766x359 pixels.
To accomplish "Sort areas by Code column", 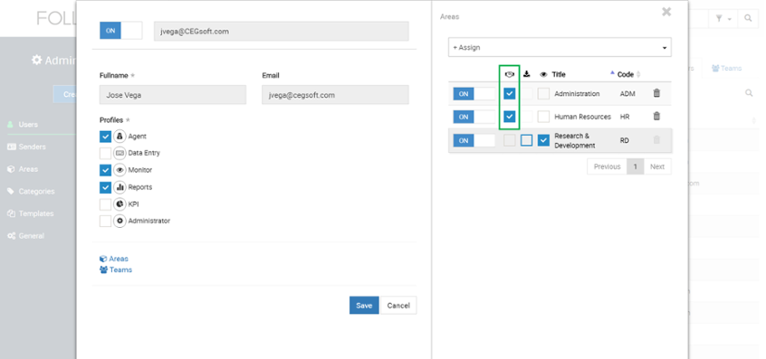I will 626,75.
